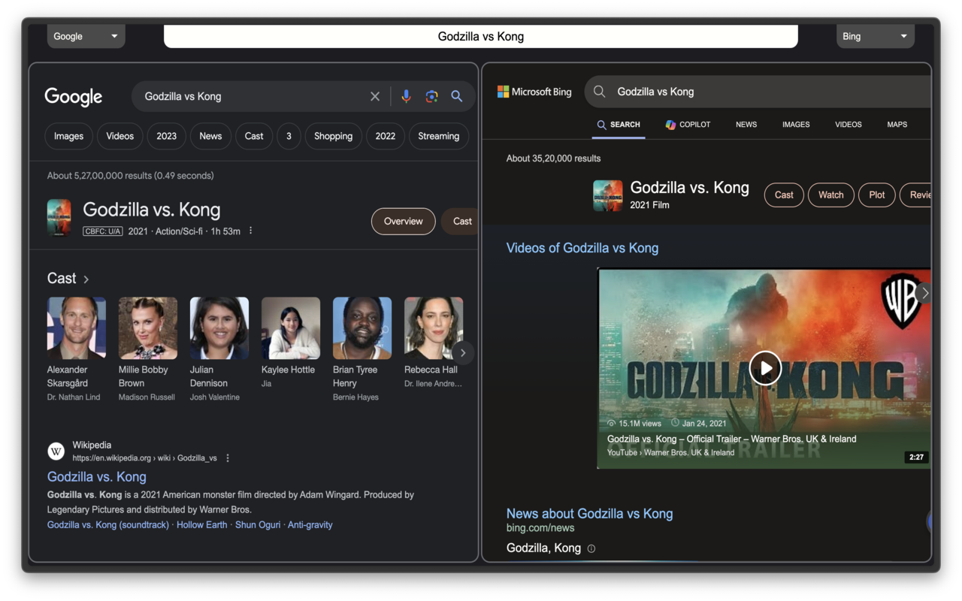The width and height of the screenshot is (962, 601).
Task: Click Bing search magnifier icon
Action: click(x=599, y=92)
